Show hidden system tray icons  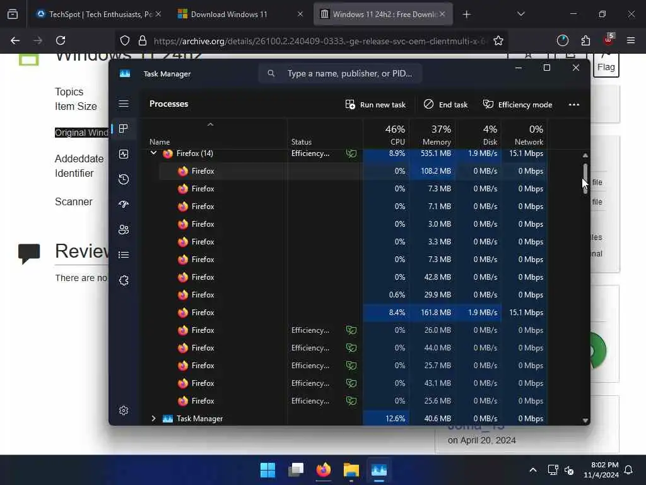point(533,470)
